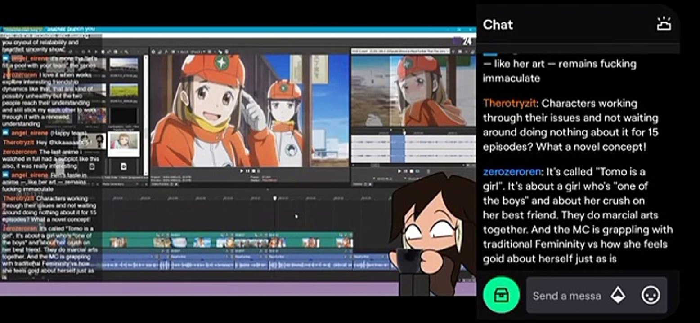Screen dimensions: 700x323
Task: Stop the trimmer window playback
Action: coord(411,171)
